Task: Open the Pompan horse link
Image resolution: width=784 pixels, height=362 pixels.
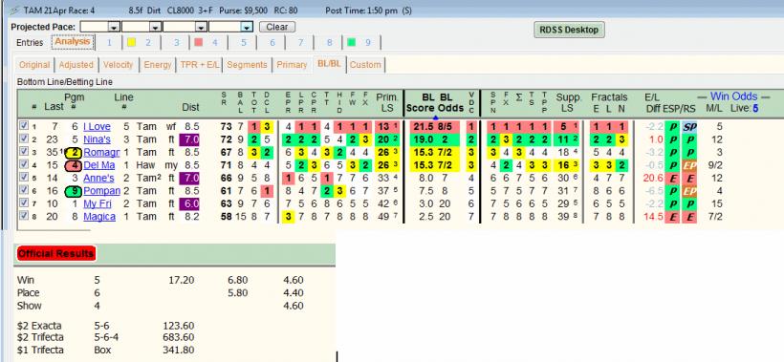Action: pyautogui.click(x=102, y=191)
